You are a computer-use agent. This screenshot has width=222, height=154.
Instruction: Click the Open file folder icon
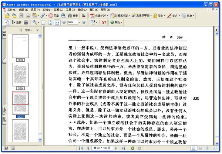click(x=7, y=16)
